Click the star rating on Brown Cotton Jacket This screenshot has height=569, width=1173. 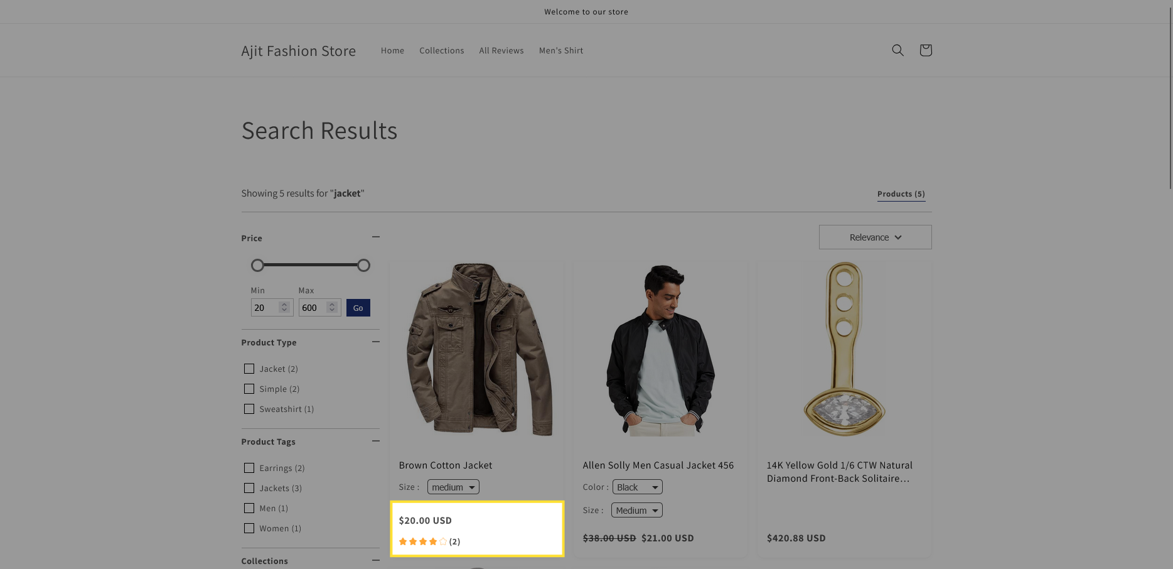tap(423, 541)
